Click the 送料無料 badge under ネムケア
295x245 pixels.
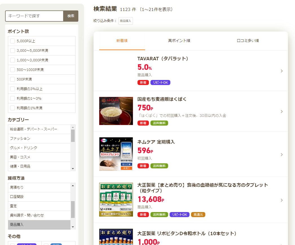pyautogui.click(x=159, y=166)
